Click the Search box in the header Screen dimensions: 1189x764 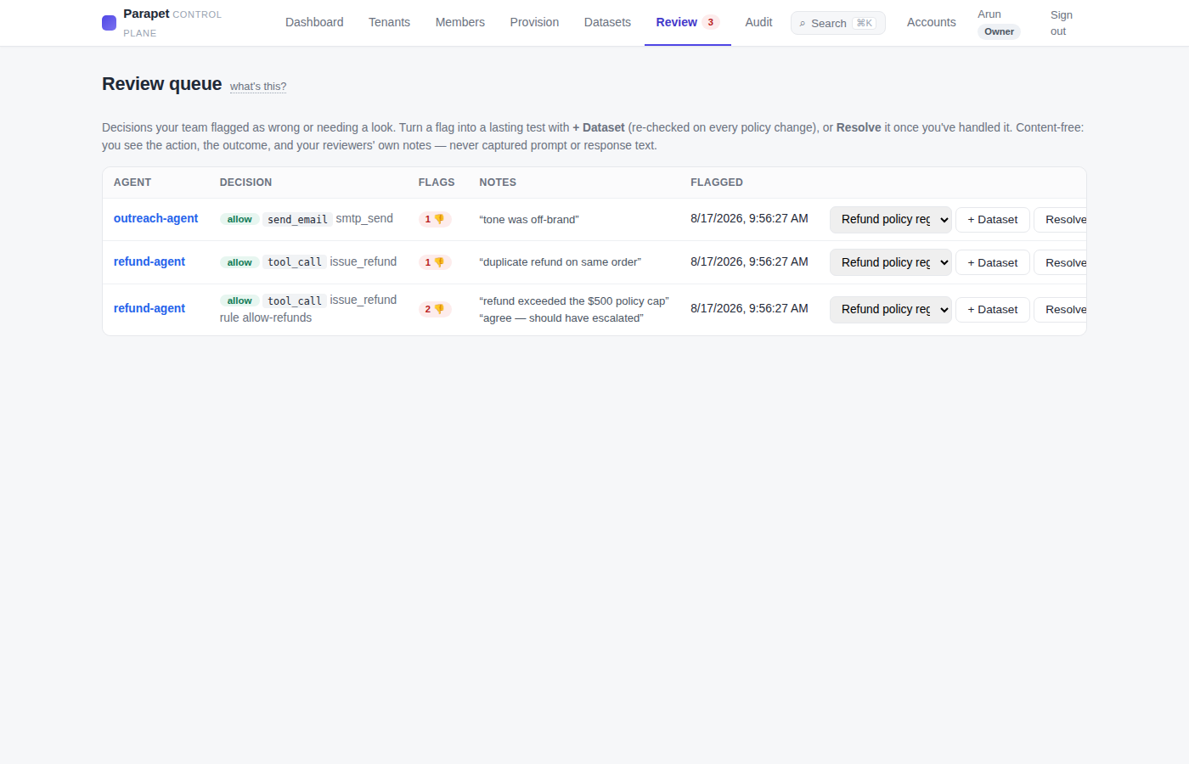[837, 23]
